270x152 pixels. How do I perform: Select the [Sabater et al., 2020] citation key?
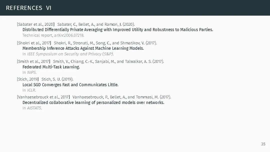tap(36, 24)
